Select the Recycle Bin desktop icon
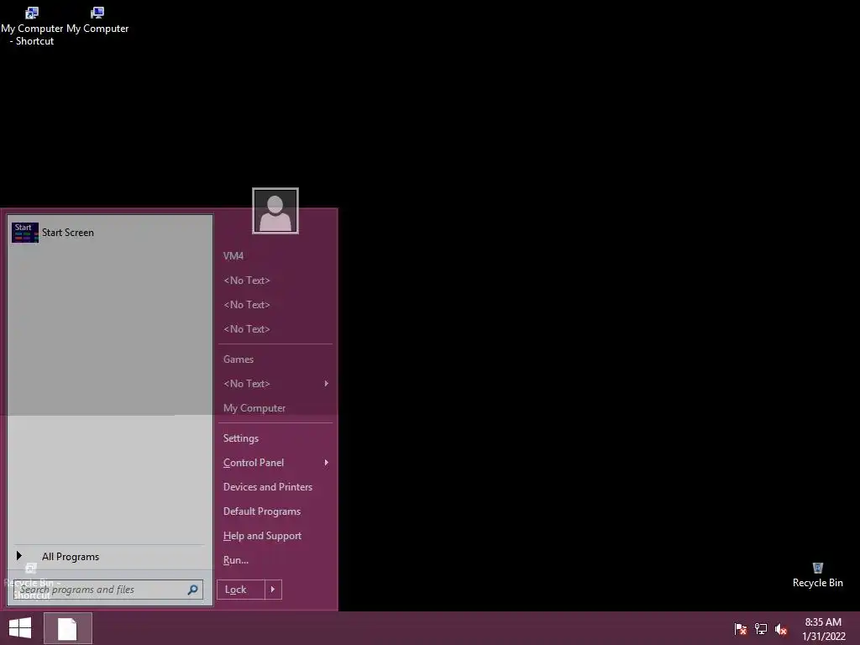The width and height of the screenshot is (860, 645). (x=817, y=574)
